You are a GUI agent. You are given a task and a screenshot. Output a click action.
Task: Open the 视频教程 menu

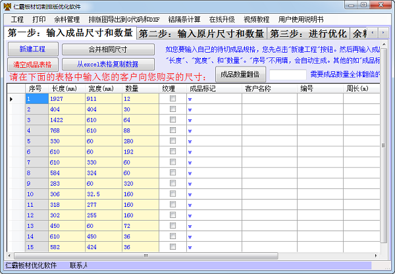pyautogui.click(x=257, y=19)
